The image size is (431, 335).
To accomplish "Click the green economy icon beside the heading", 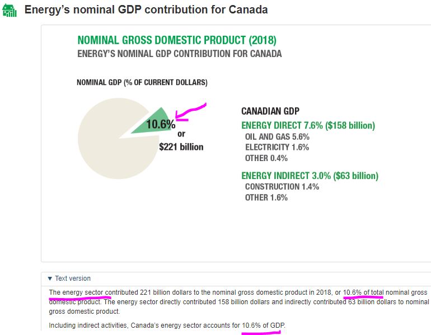I will pos(10,10).
